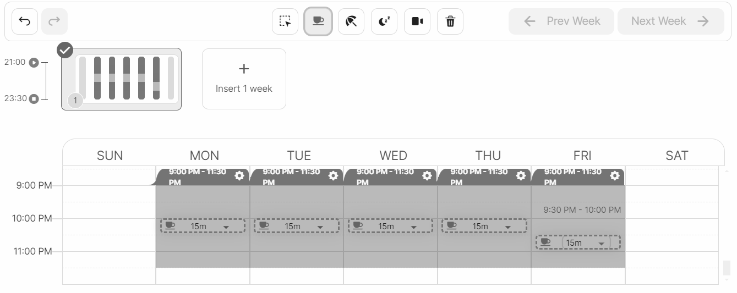Select the sleep moon tool
The height and width of the screenshot is (293, 737).
pyautogui.click(x=384, y=21)
